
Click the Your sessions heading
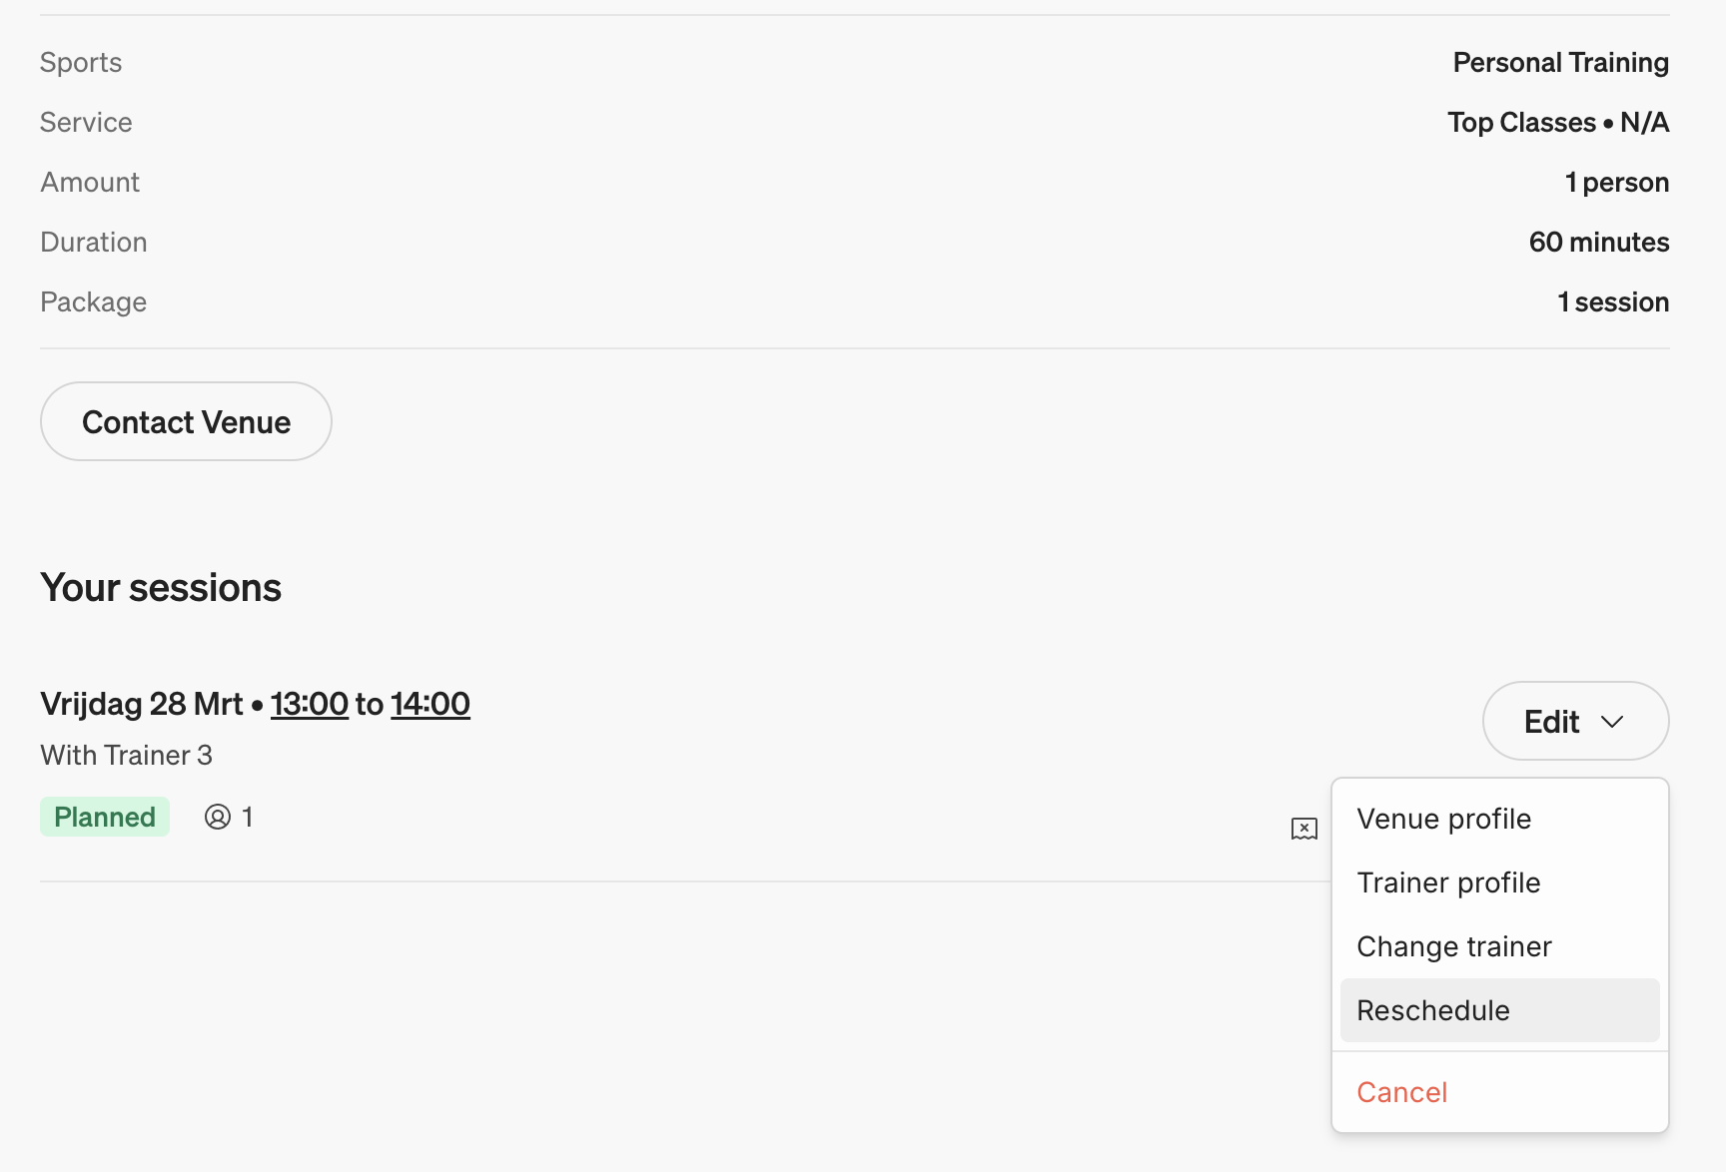coord(161,588)
